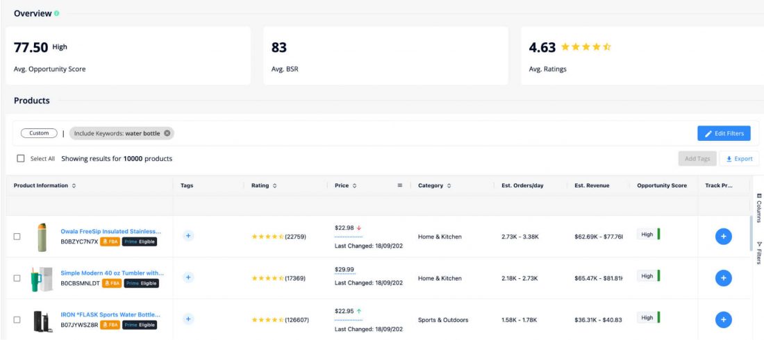The width and height of the screenshot is (764, 340).
Task: Export the product results
Action: click(739, 159)
